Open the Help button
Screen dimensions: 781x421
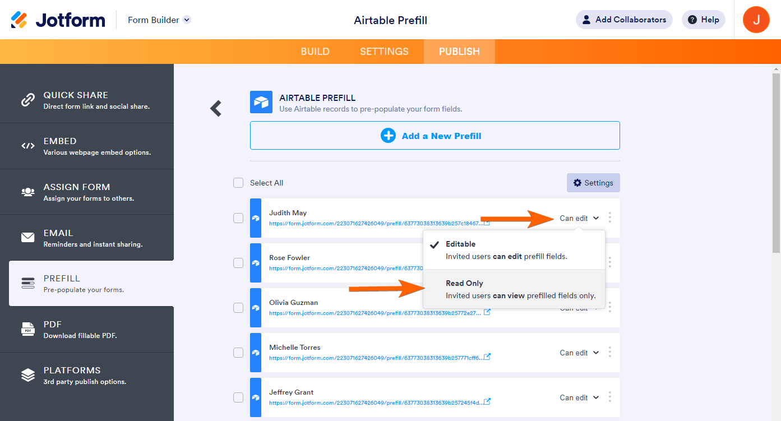704,20
